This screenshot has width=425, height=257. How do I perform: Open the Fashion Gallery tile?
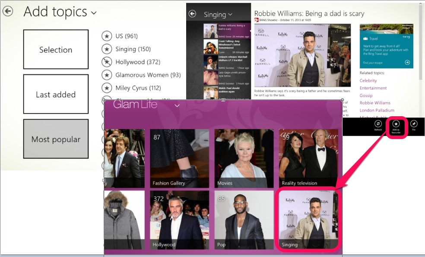(x=179, y=158)
